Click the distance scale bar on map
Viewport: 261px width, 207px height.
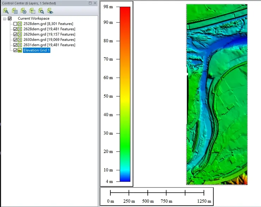[157, 193]
